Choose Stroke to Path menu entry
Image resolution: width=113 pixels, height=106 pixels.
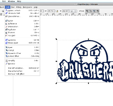pyautogui.click(x=22, y=13)
